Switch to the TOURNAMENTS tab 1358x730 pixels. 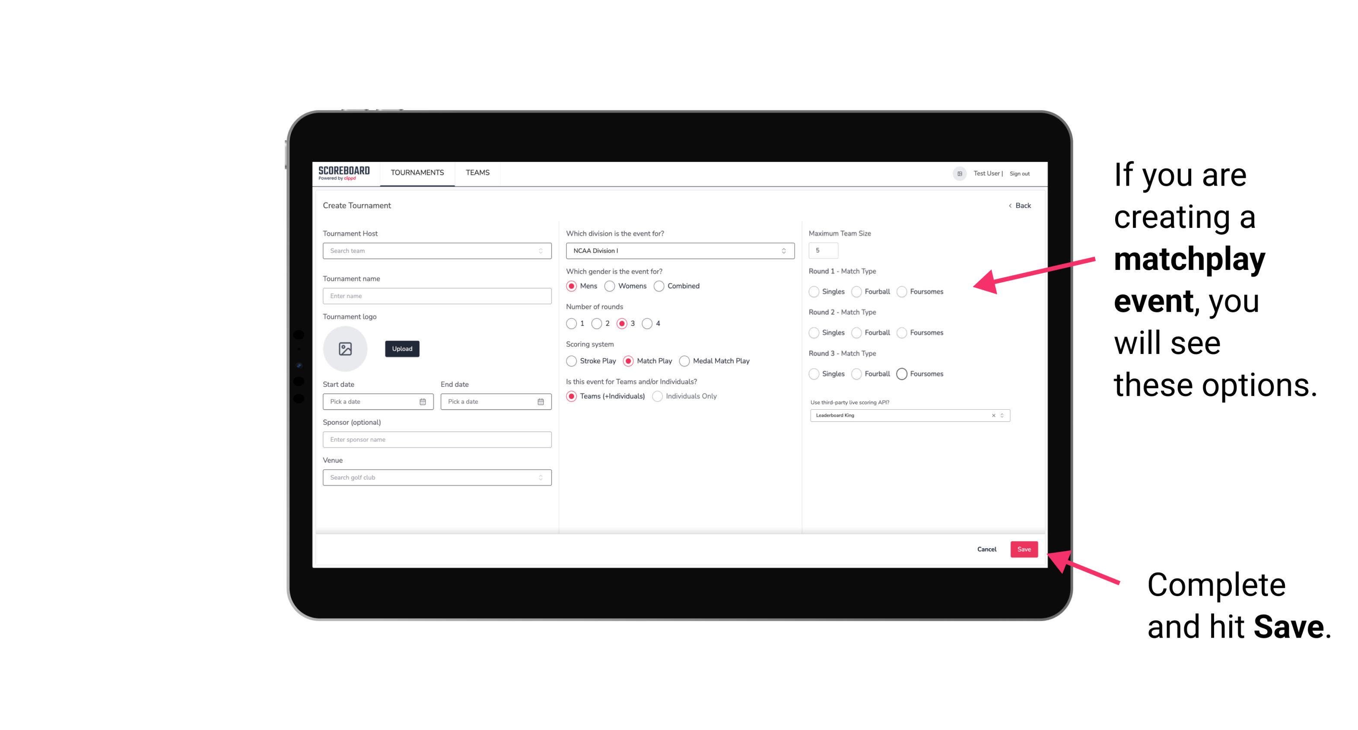click(x=417, y=173)
